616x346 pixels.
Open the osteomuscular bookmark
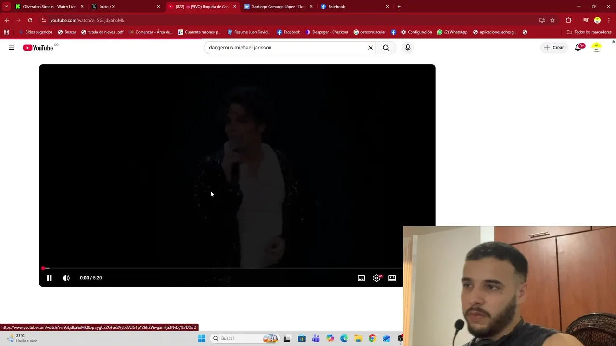pyautogui.click(x=369, y=32)
